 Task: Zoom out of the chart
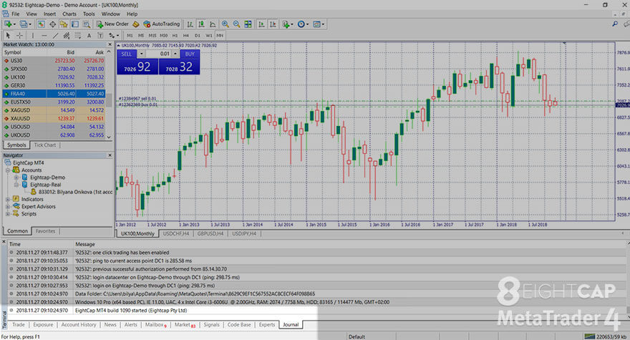pyautogui.click(x=237, y=24)
